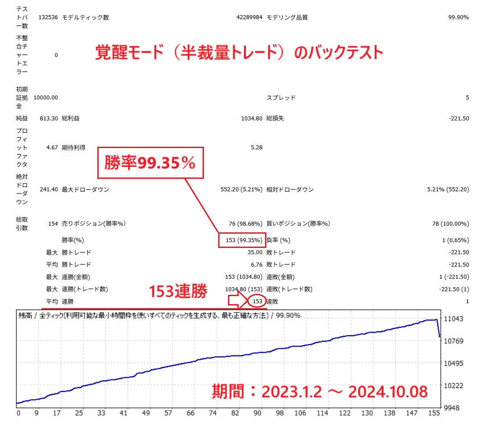The image size is (481, 425).
Task: Click the 最大ドローダウン label
Action: 85,190
